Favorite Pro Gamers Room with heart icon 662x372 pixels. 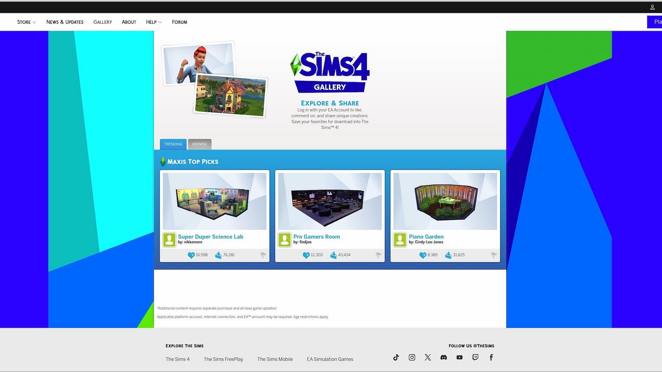[306, 255]
